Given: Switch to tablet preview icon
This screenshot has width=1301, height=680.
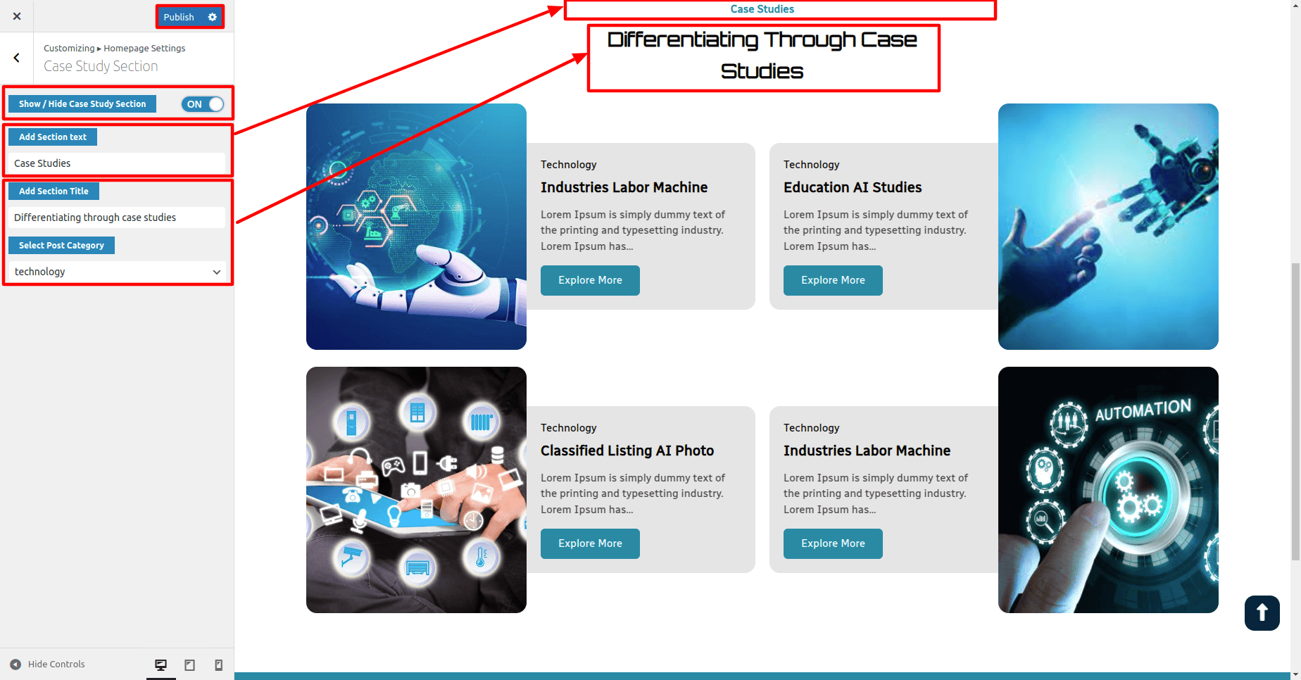Looking at the screenshot, I should click(190, 665).
